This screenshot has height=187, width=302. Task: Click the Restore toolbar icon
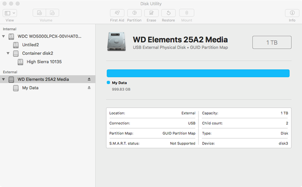(x=168, y=13)
